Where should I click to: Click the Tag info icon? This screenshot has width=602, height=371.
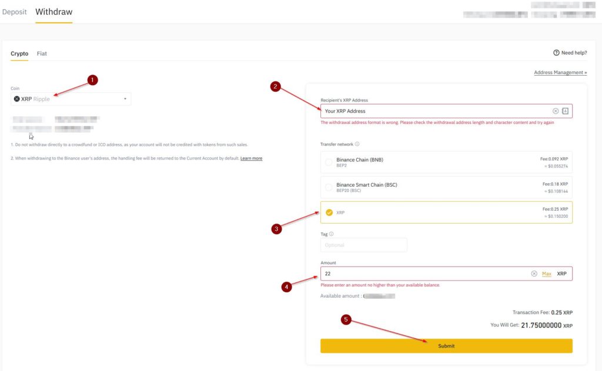[x=332, y=234]
